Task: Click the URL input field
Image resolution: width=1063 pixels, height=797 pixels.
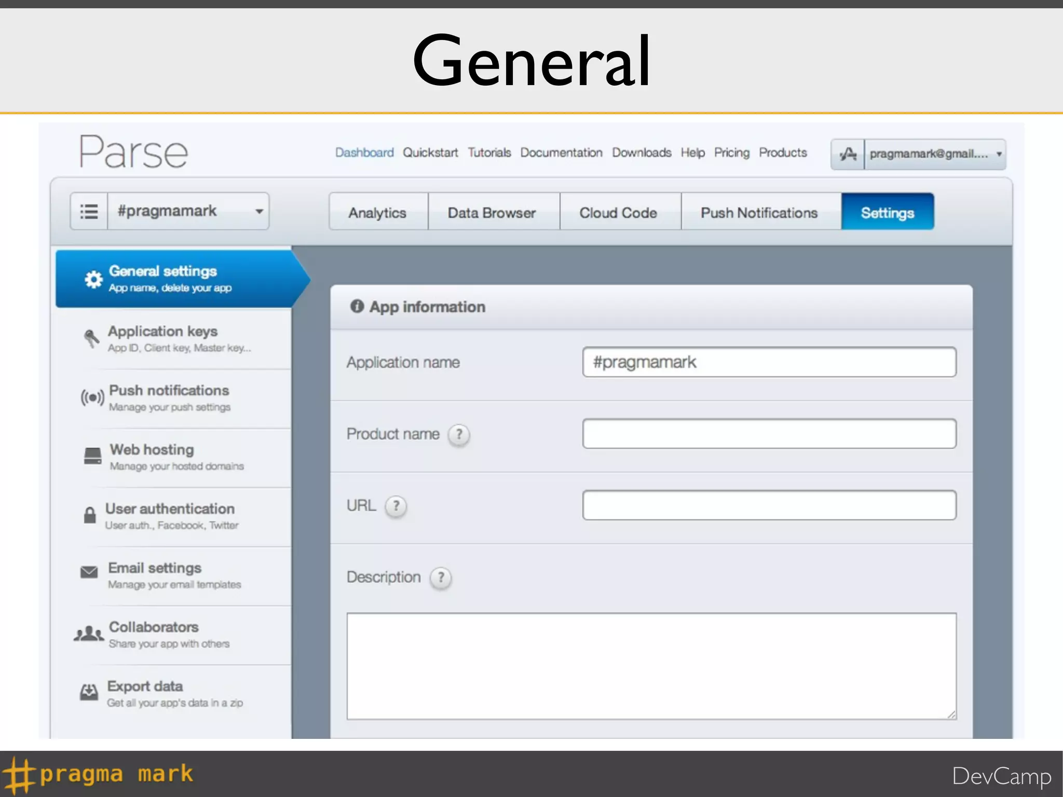Action: click(x=769, y=505)
